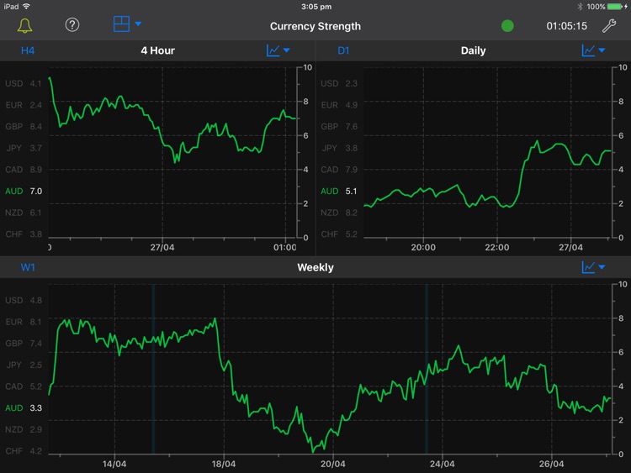Toggle GBP line in 4 Hour panel
The image size is (631, 473).
(x=24, y=127)
